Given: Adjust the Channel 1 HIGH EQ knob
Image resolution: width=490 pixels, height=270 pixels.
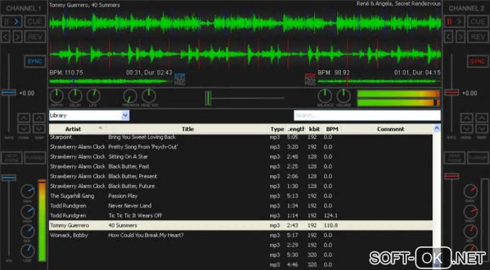Looking at the screenshot, I should (27, 212).
